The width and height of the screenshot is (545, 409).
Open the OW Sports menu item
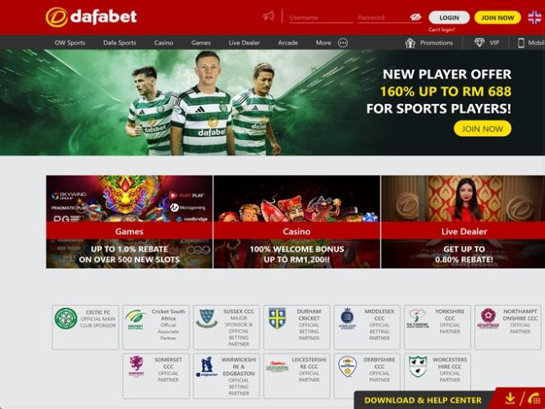tap(70, 43)
